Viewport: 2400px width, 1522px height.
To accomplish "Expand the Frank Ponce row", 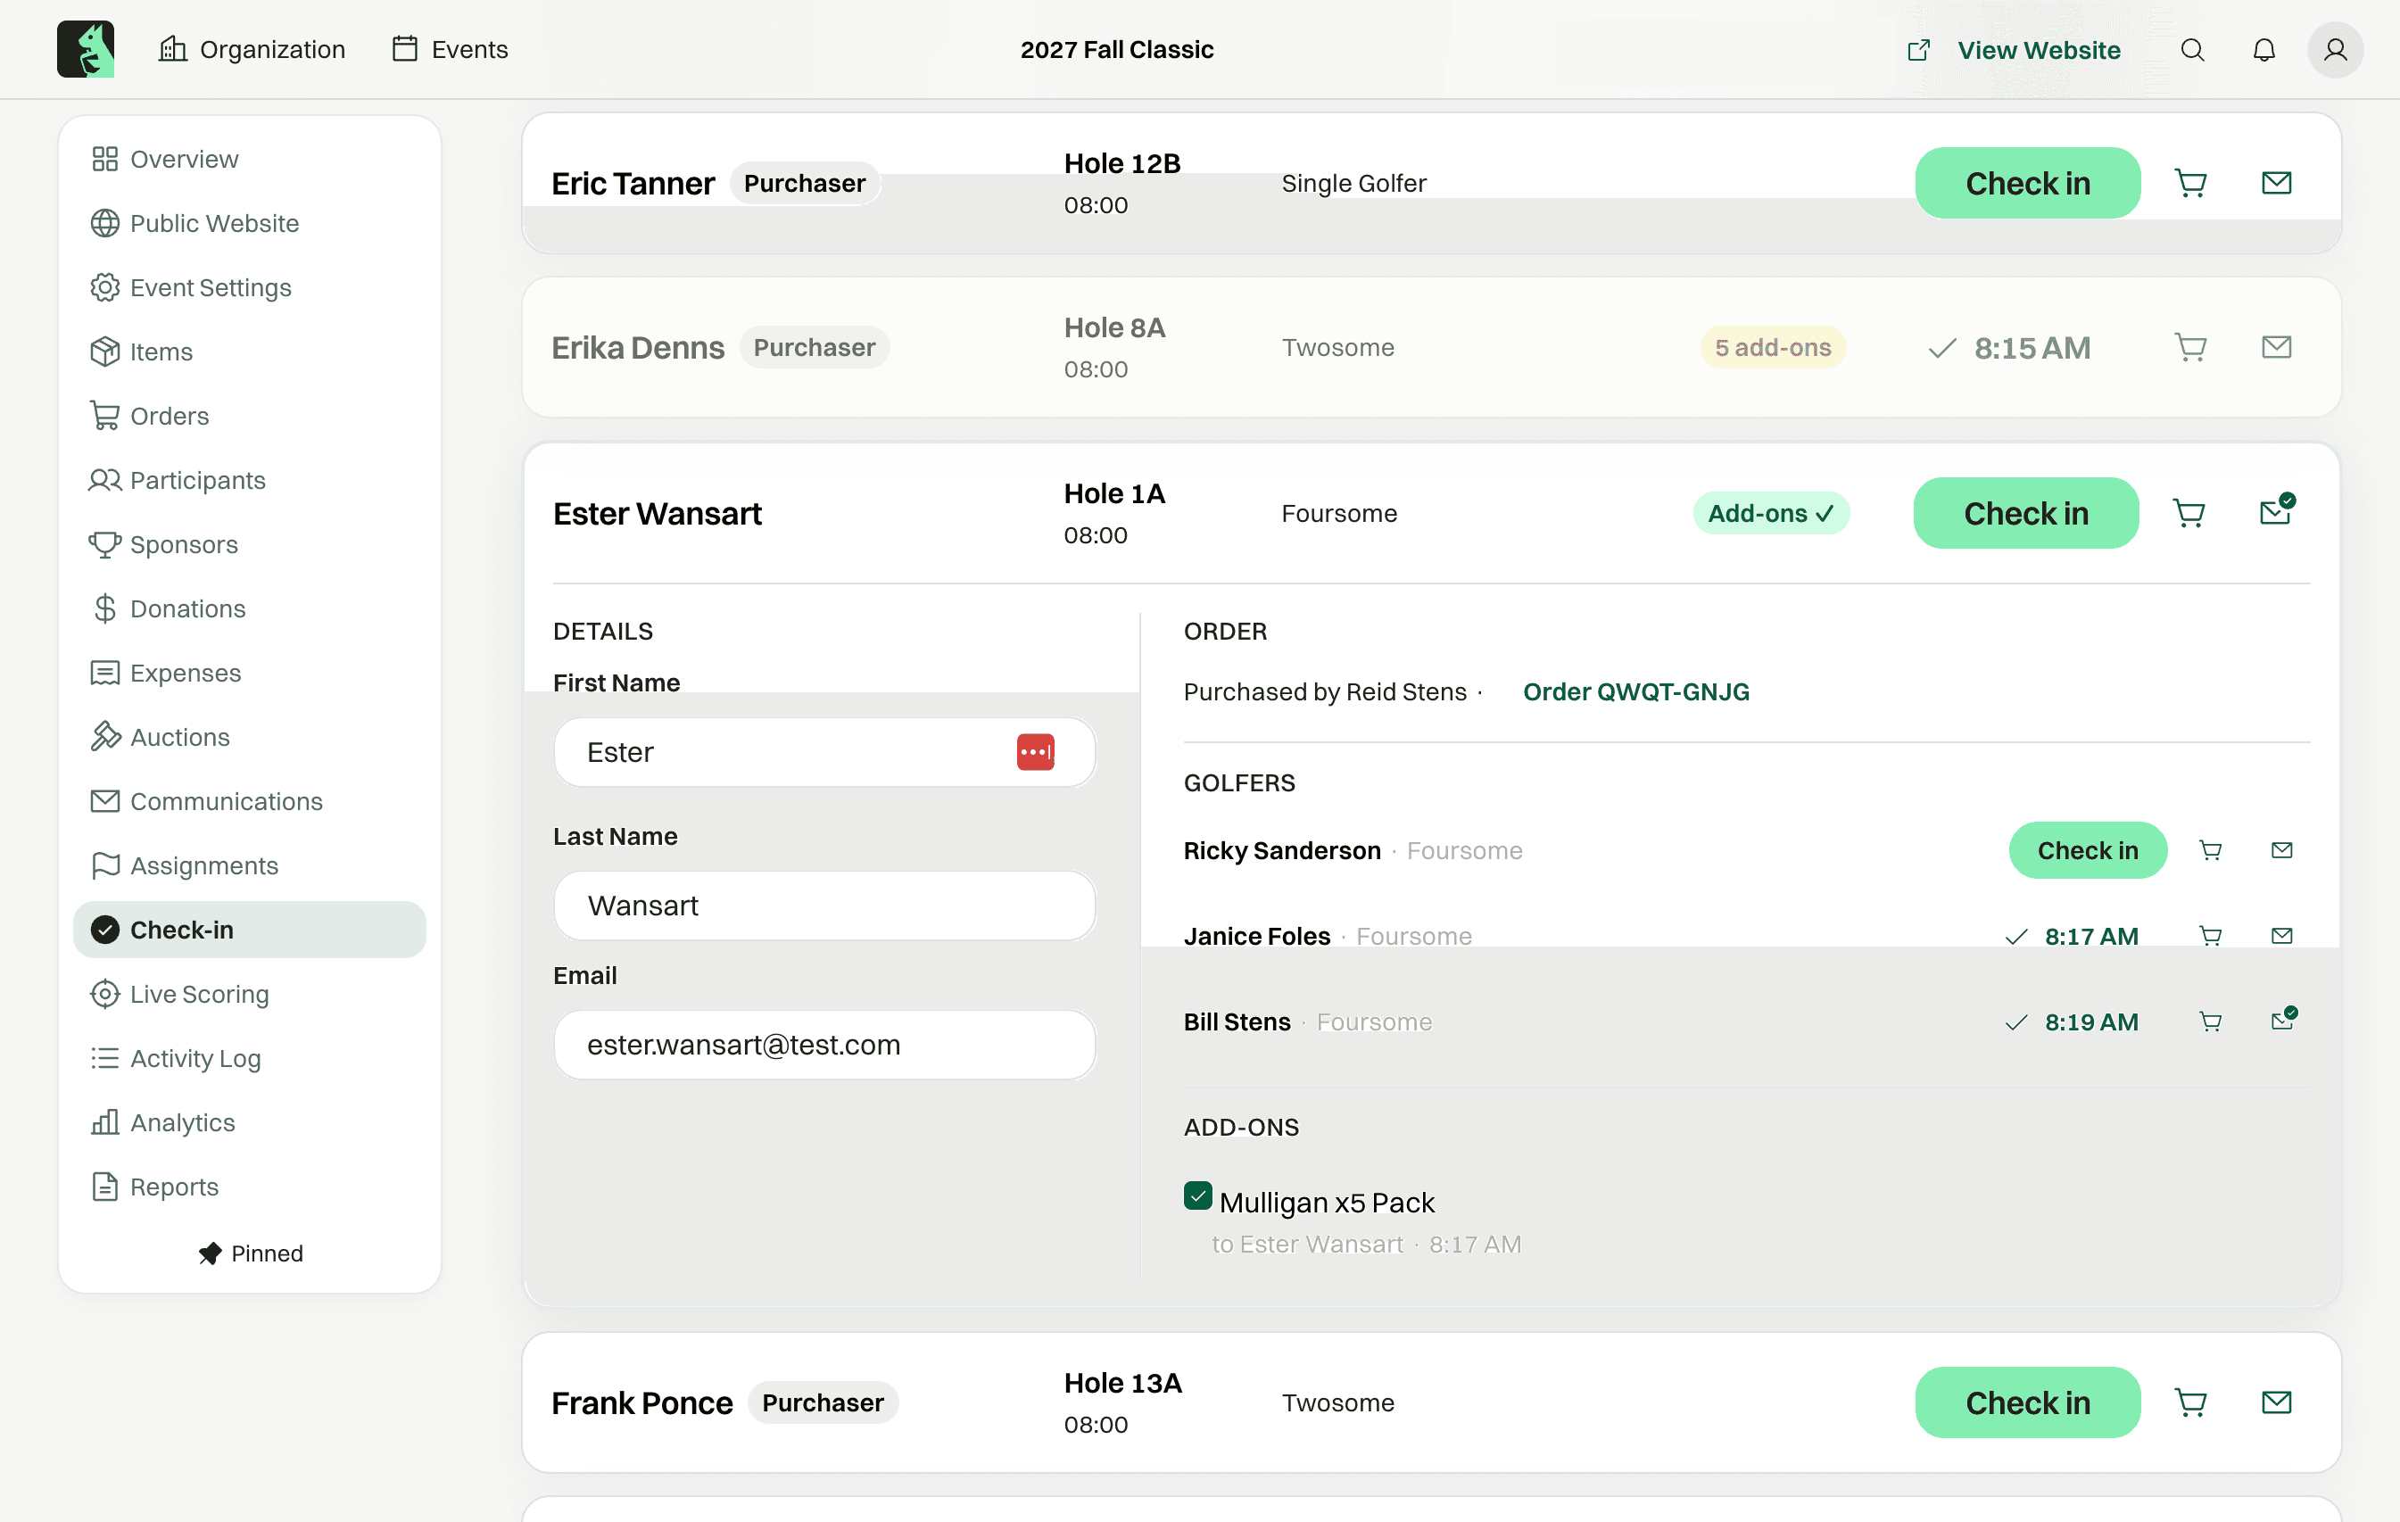I will click(x=1431, y=1402).
